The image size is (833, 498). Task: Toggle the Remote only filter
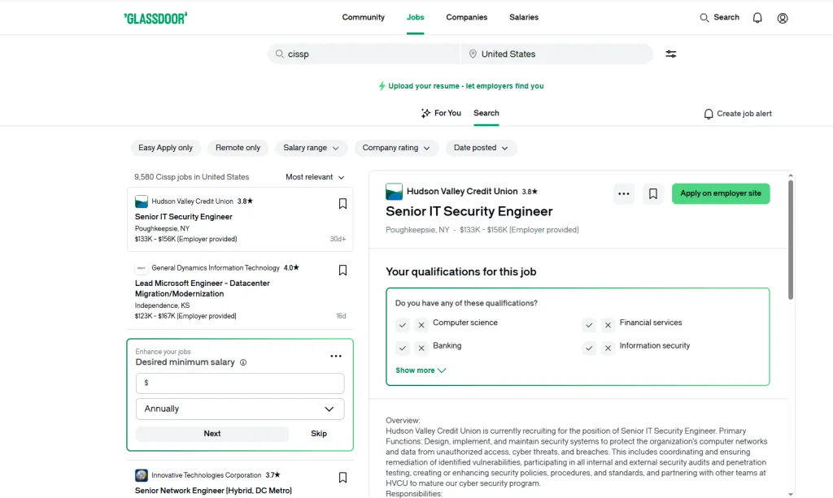pos(238,148)
